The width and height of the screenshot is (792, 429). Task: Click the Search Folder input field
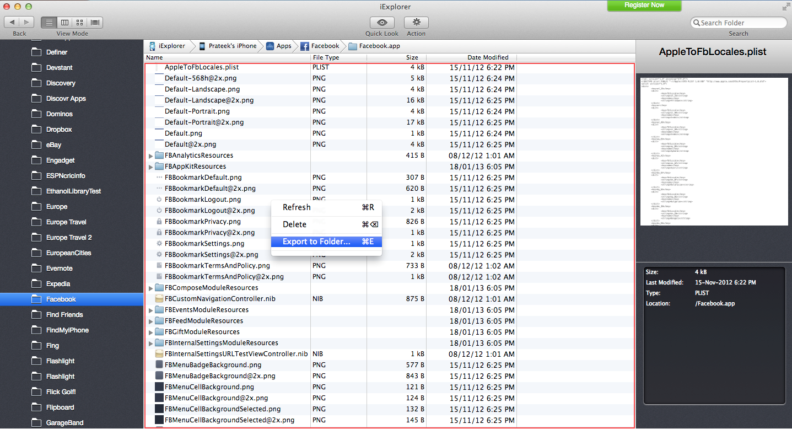click(741, 23)
